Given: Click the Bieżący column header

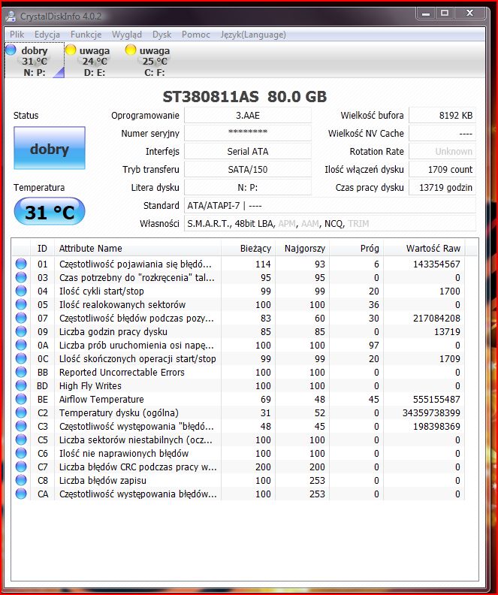Looking at the screenshot, I should [x=248, y=248].
